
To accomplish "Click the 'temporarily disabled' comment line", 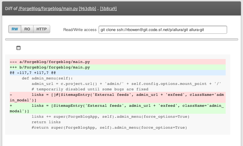I will [90, 89].
